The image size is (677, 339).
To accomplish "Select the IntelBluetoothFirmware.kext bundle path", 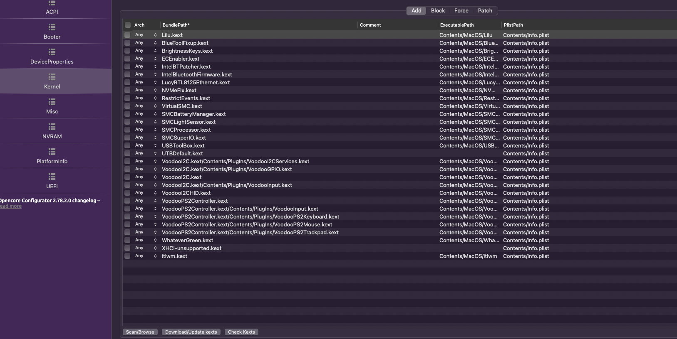I will coord(197,74).
